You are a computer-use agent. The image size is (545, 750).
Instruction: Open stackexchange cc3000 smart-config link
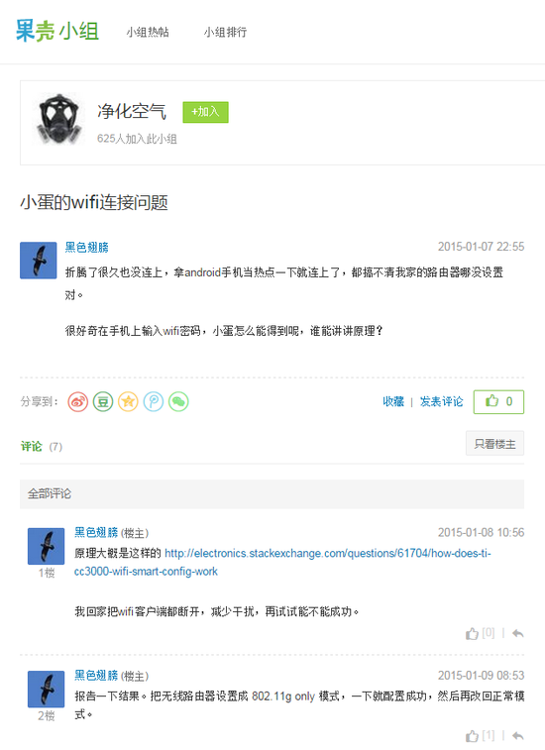point(282,563)
